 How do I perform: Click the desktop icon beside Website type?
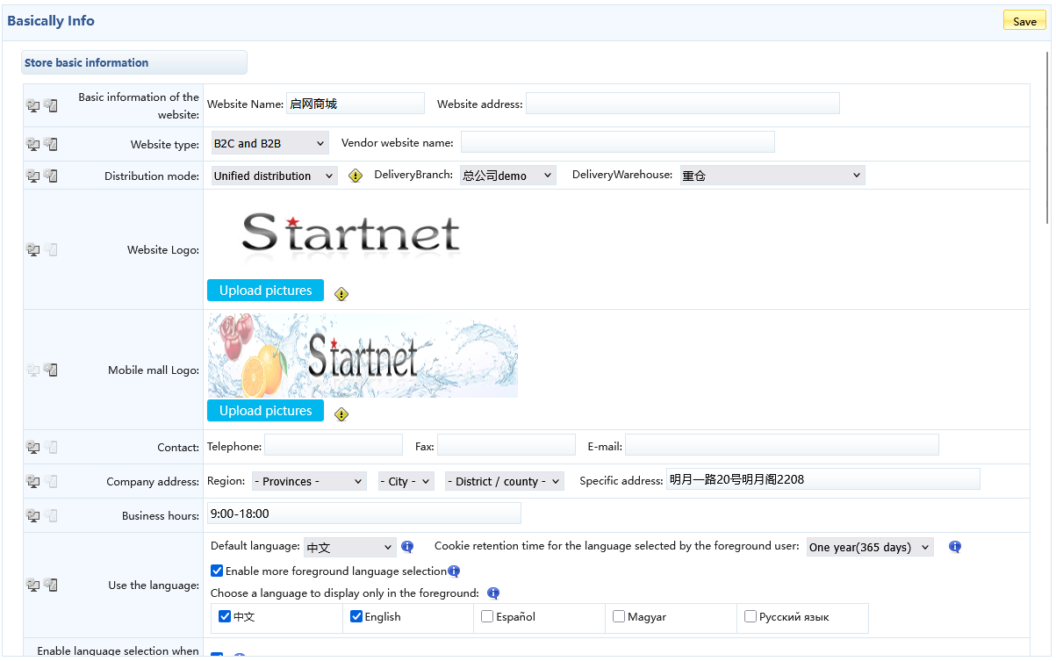tap(32, 144)
